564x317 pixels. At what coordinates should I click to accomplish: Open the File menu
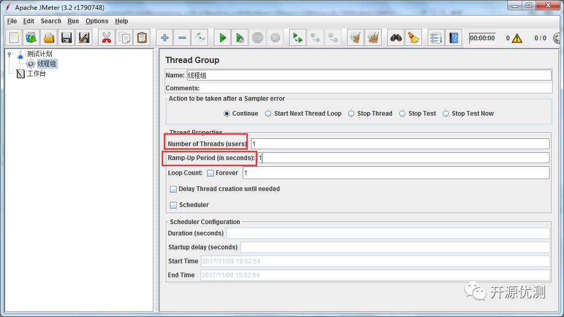(x=12, y=21)
